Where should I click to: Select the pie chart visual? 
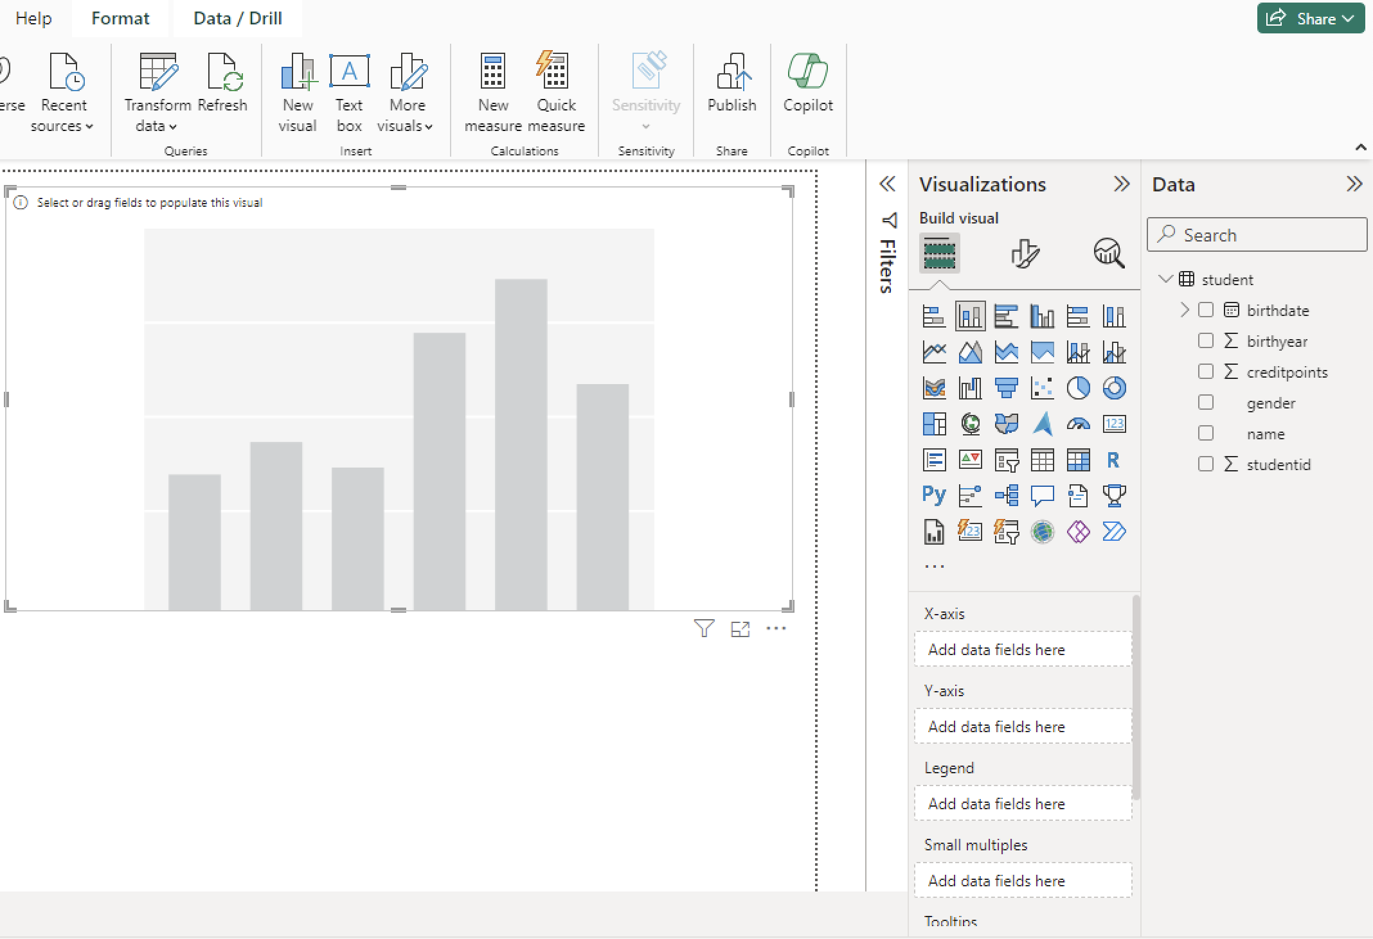[1079, 388]
